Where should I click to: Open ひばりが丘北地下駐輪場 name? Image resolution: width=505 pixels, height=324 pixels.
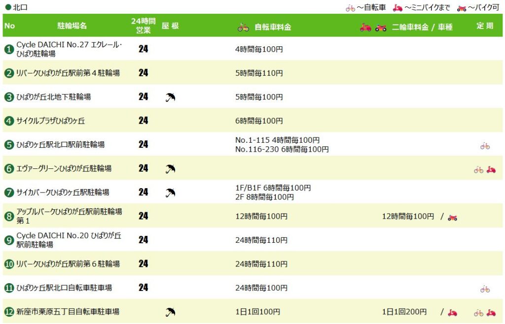tap(53, 97)
